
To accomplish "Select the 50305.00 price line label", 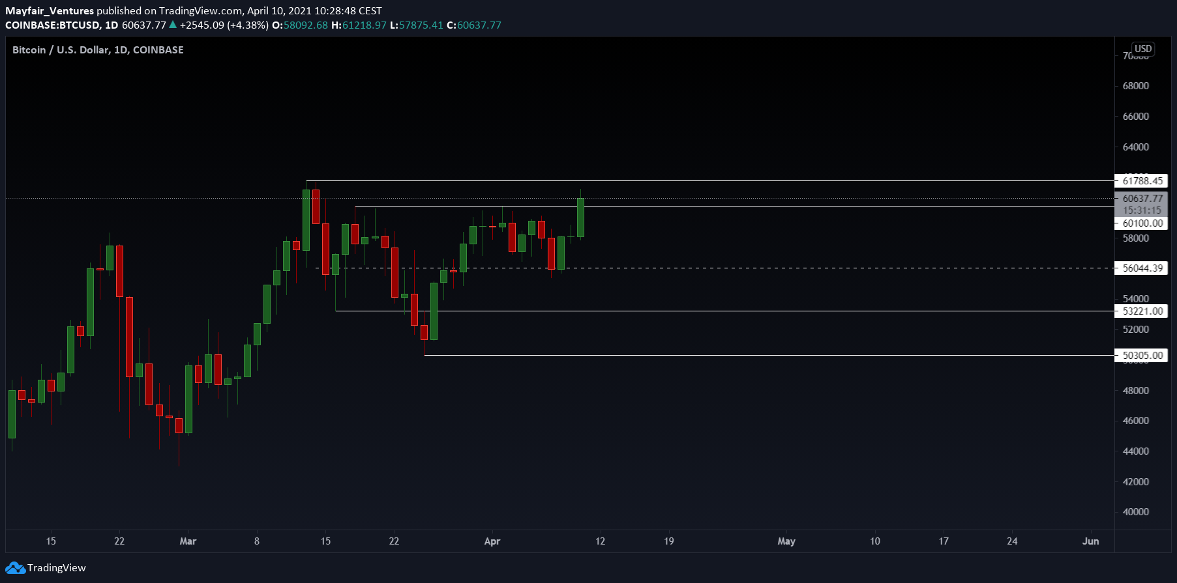I will pyautogui.click(x=1141, y=356).
